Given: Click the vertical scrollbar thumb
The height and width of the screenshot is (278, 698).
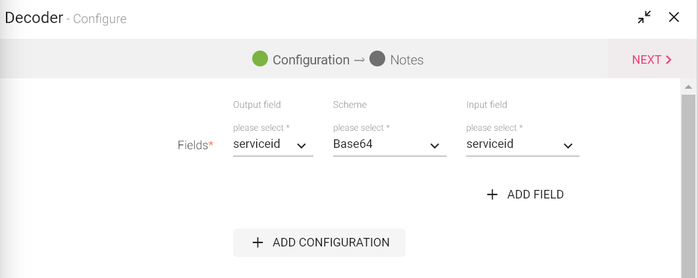Looking at the screenshot, I should tap(688, 184).
